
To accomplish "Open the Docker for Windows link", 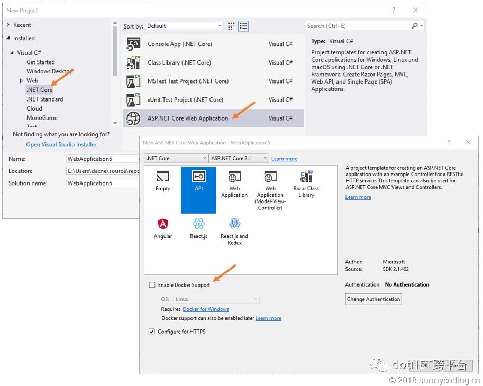I will click(206, 309).
